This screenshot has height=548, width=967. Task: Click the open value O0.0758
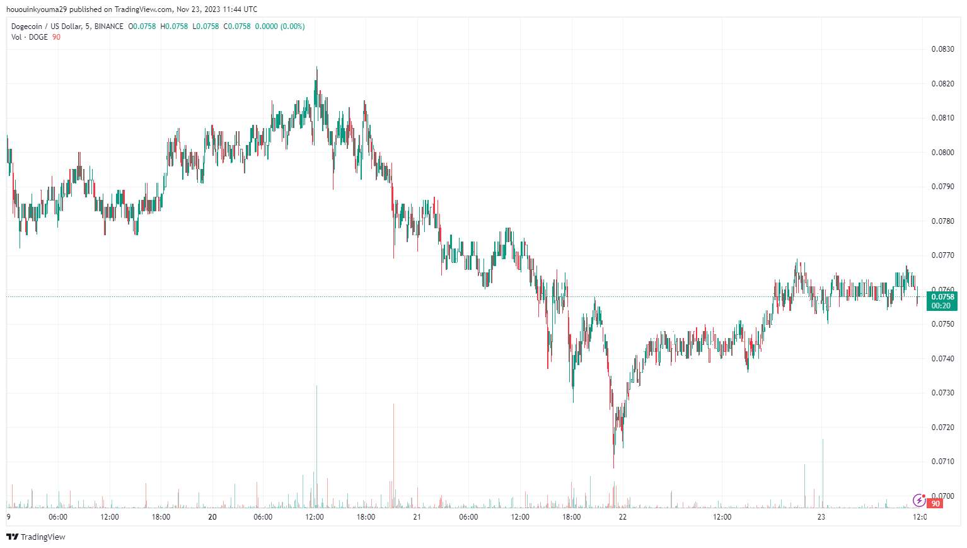142,26
